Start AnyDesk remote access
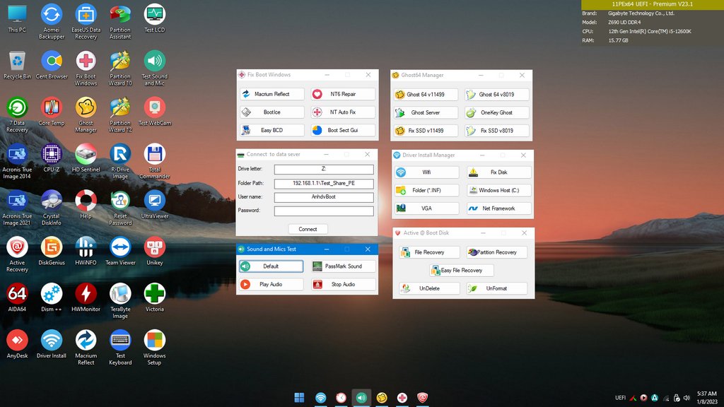The height and width of the screenshot is (407, 724). [17, 341]
